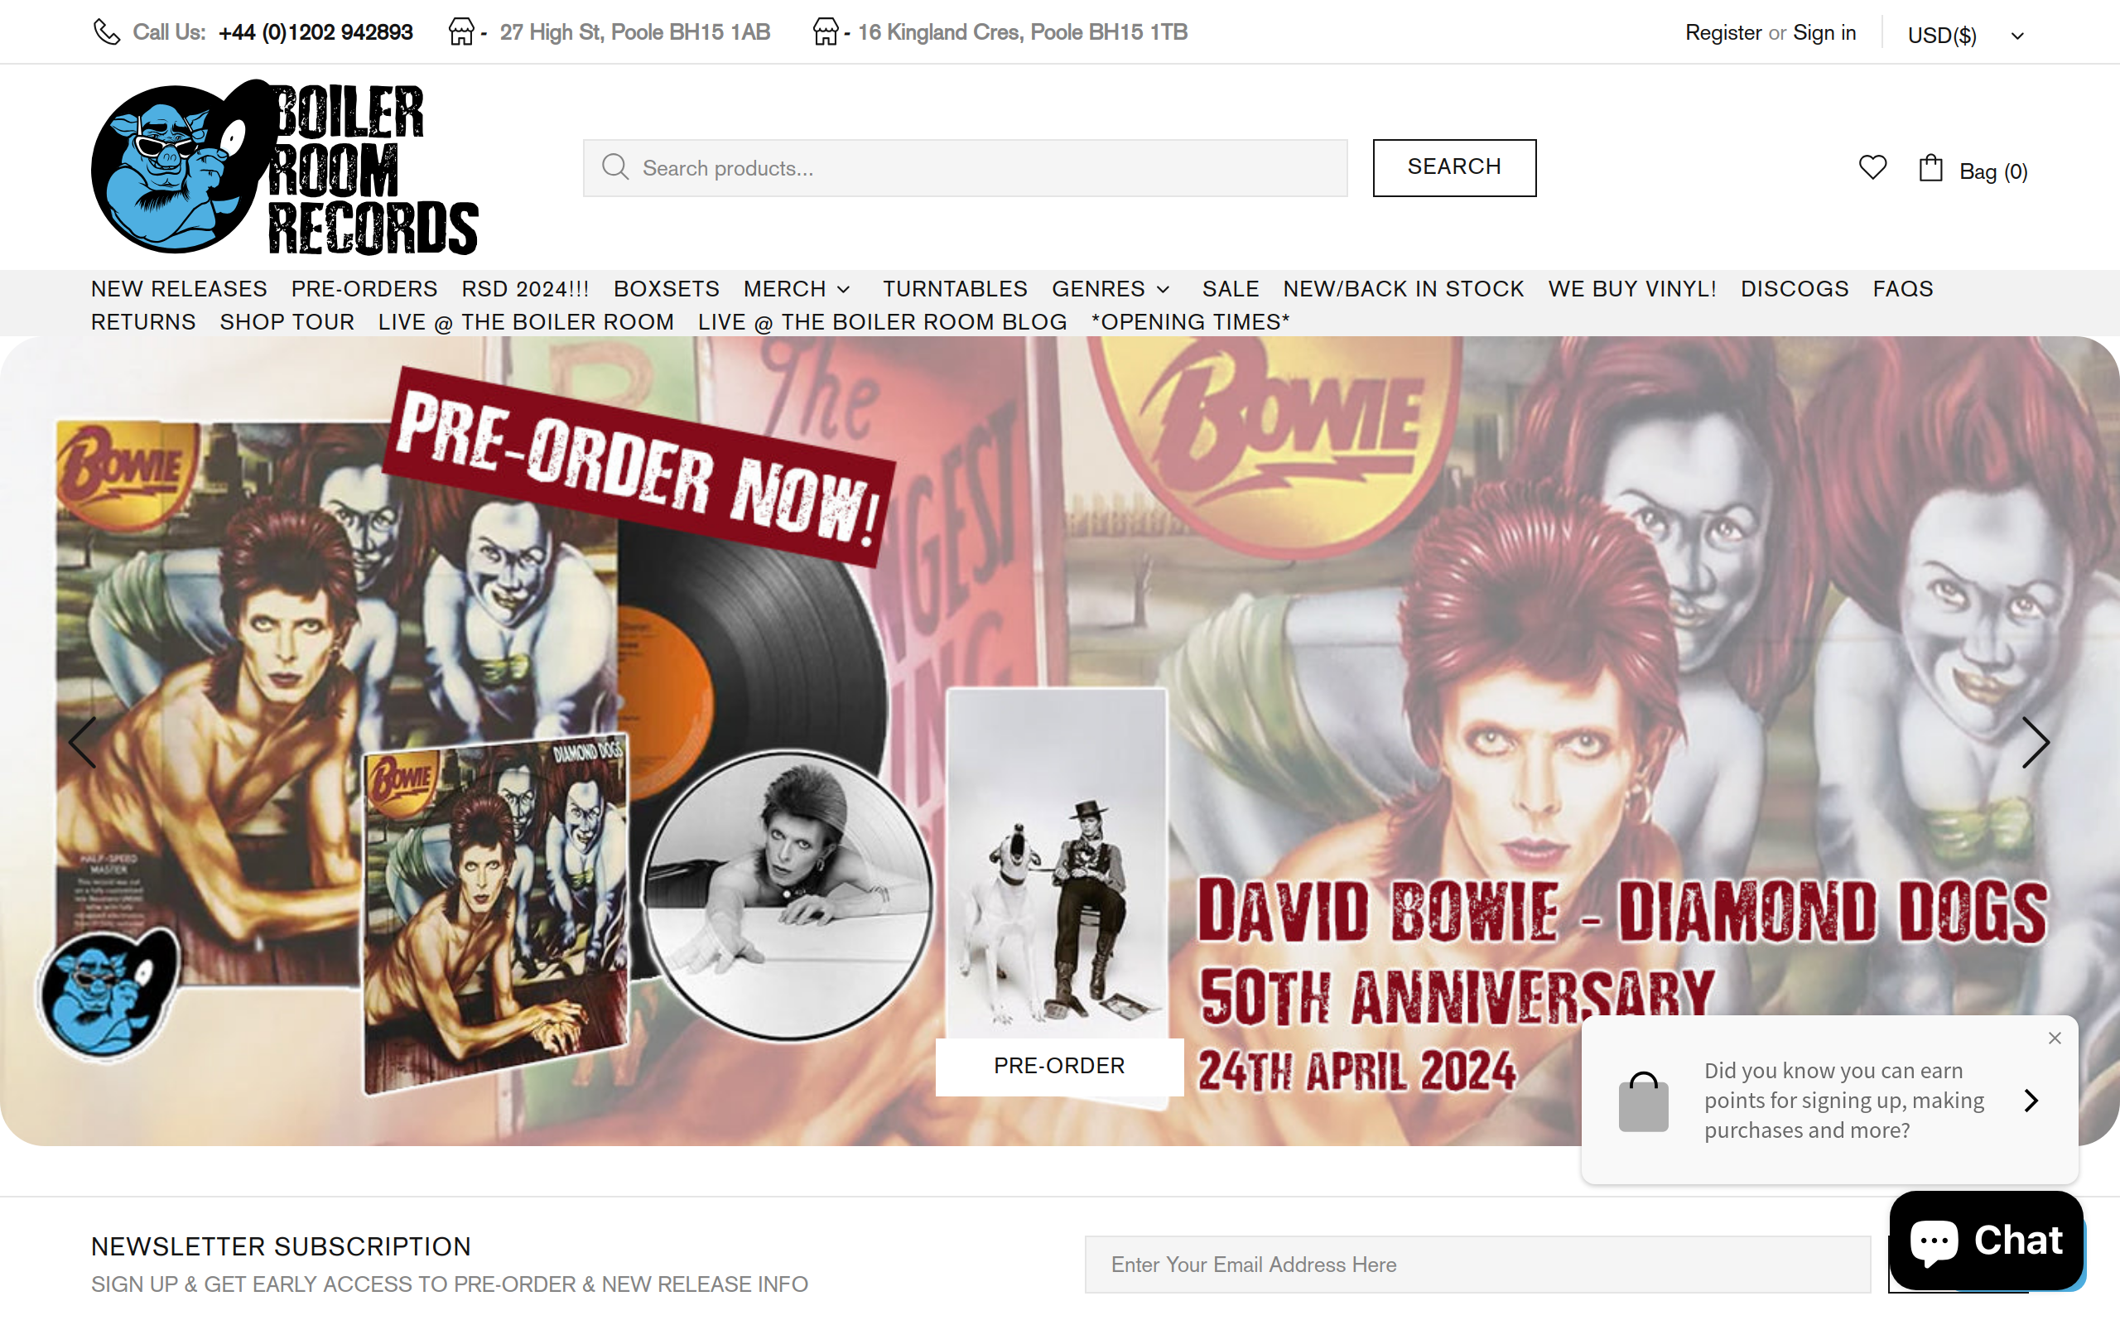Dismiss the rewards points popup
Screen dimensions: 2120x1325
coord(2055,1038)
